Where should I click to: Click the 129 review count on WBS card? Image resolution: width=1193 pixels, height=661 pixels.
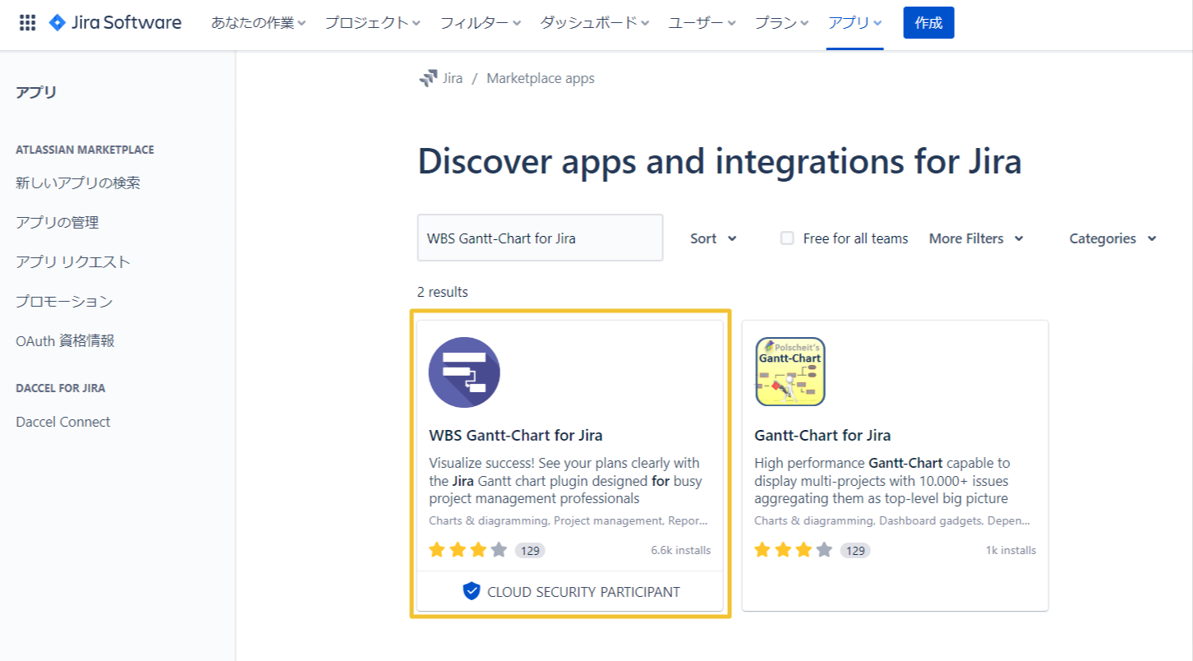click(x=530, y=551)
